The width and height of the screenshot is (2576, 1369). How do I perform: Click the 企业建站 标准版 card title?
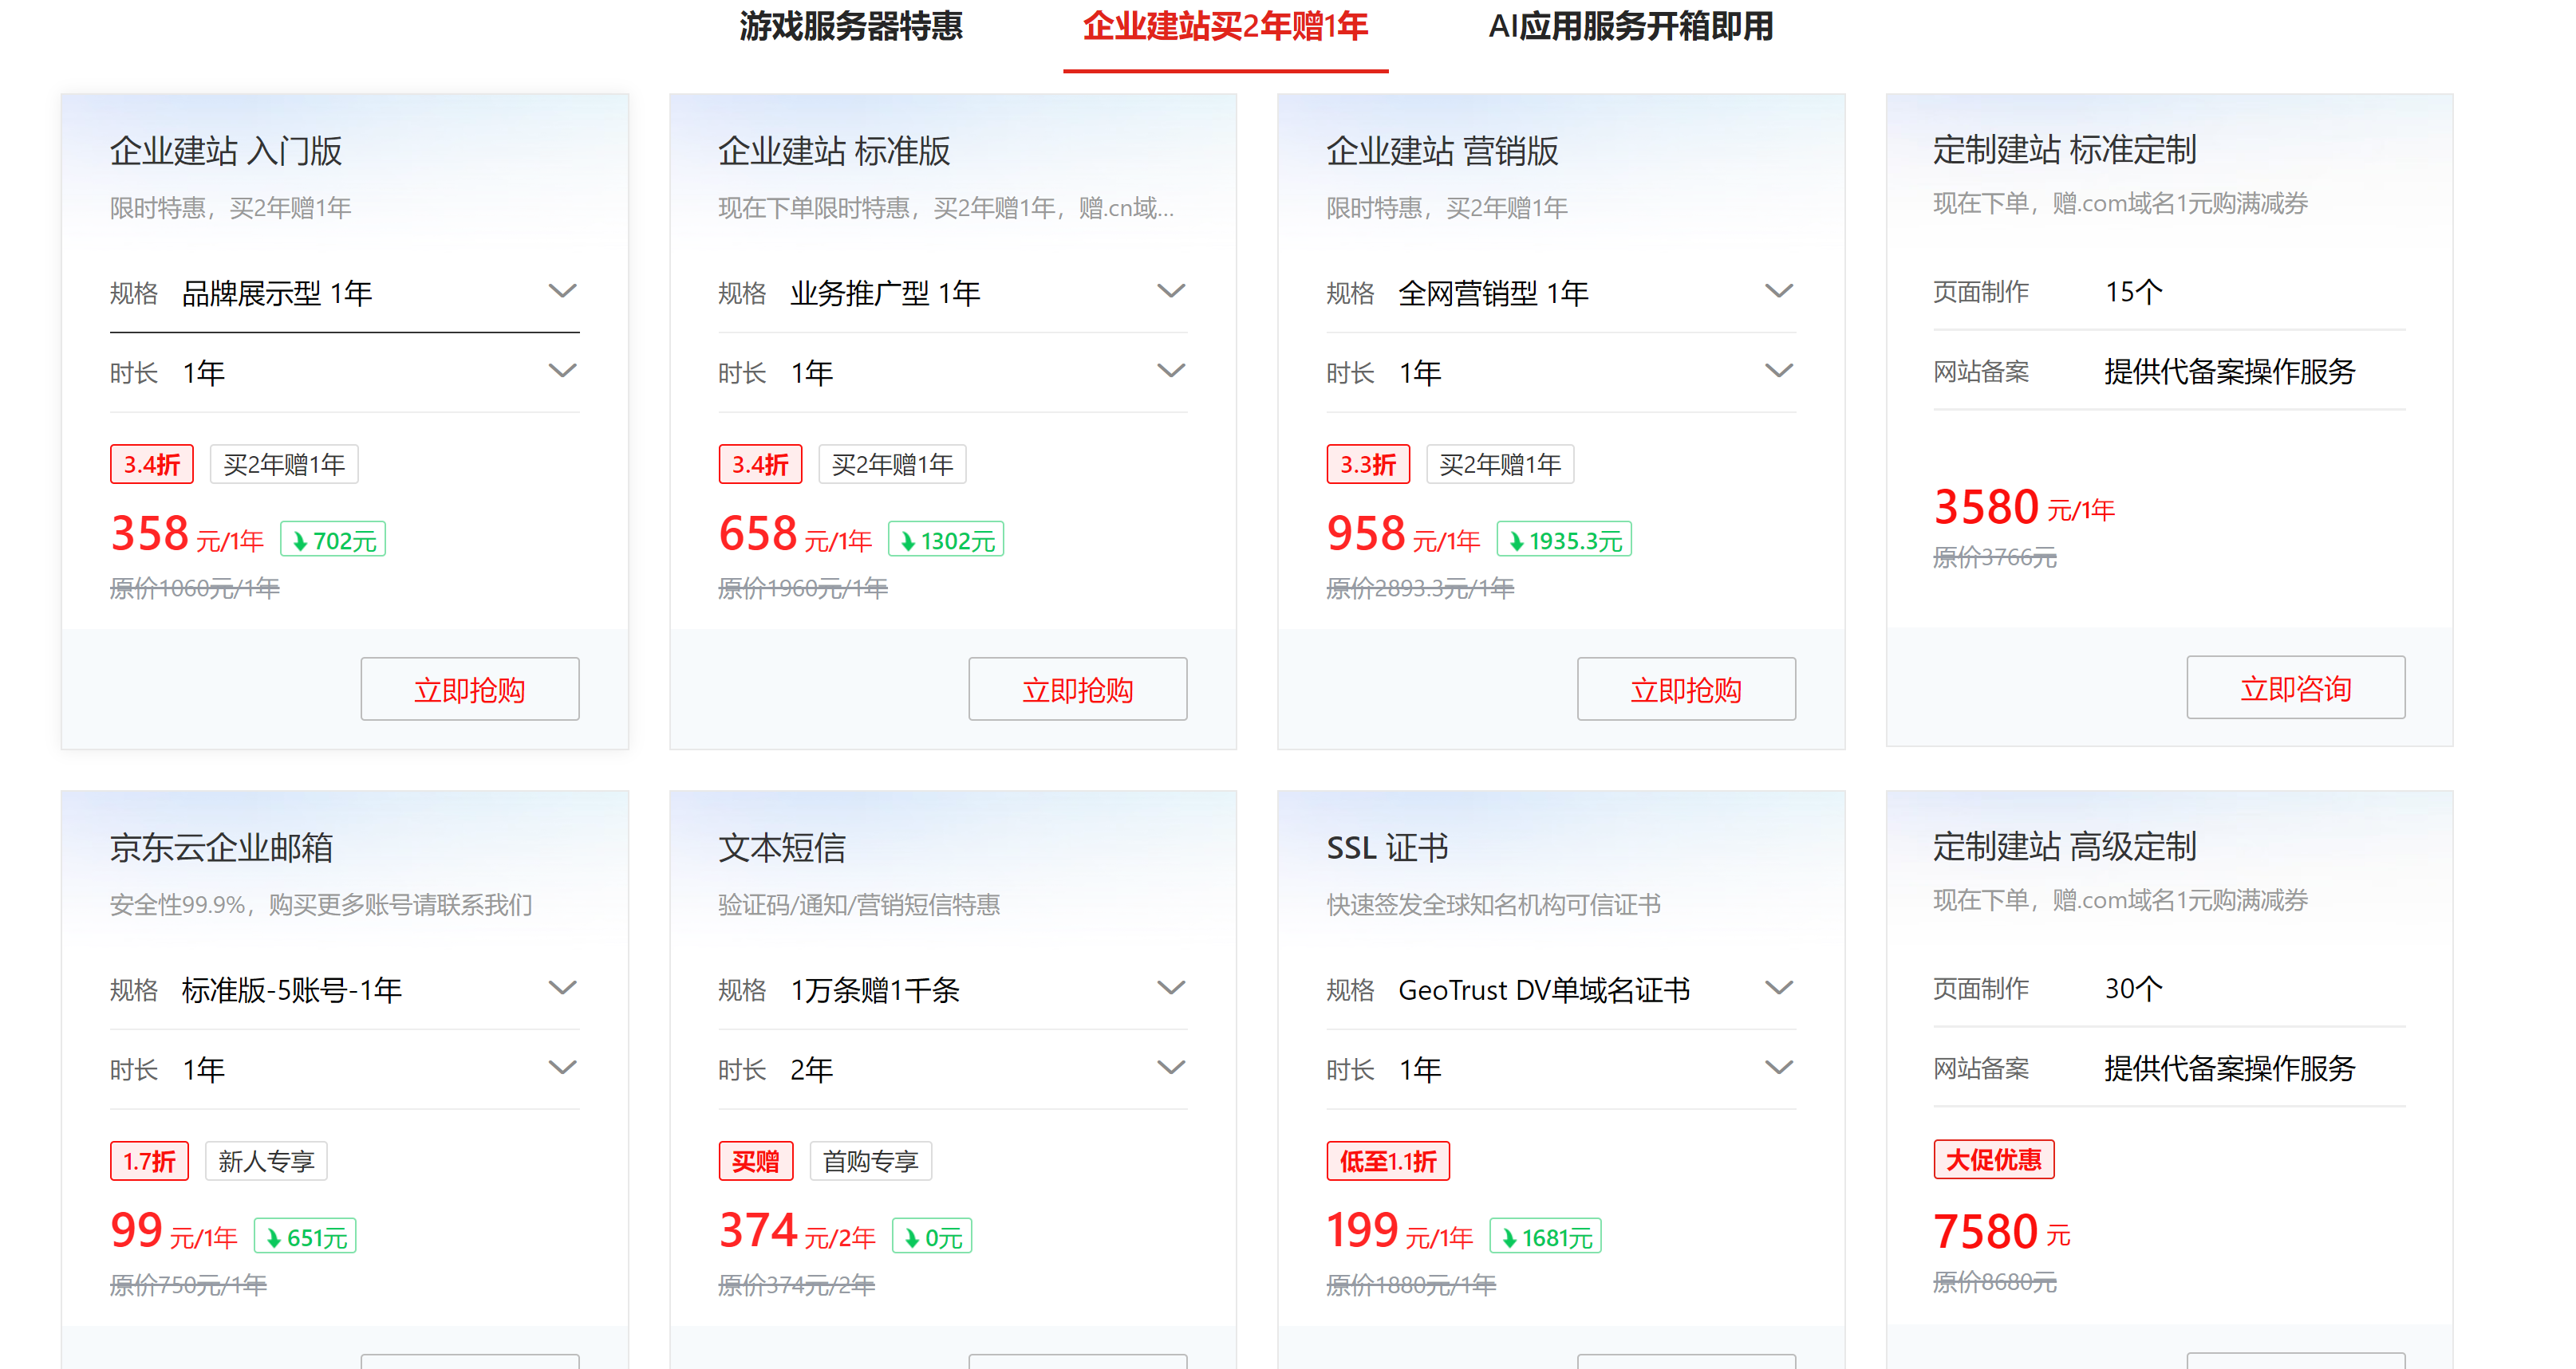834,151
